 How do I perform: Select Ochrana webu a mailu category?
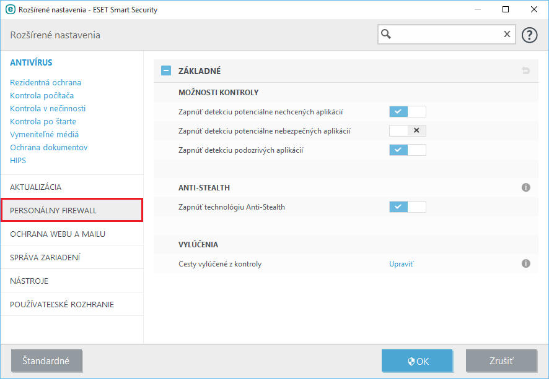pyautogui.click(x=58, y=234)
